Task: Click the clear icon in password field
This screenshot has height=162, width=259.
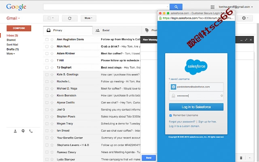Action: [x=222, y=96]
